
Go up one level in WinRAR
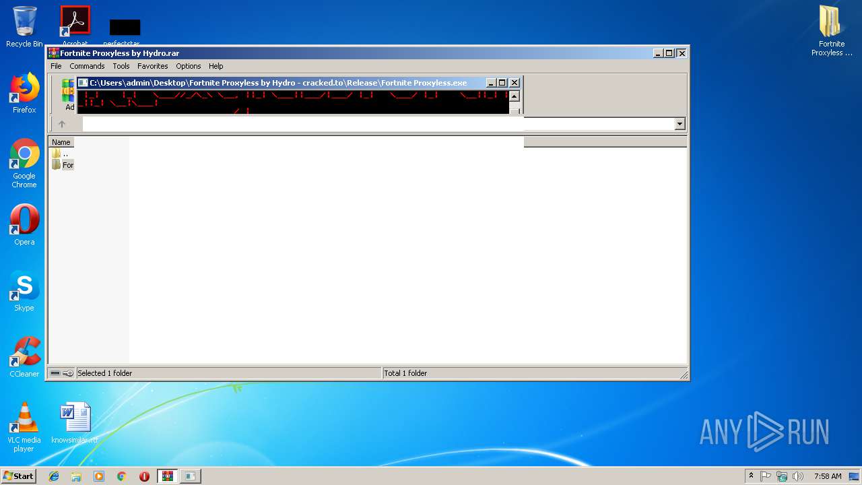[62, 124]
